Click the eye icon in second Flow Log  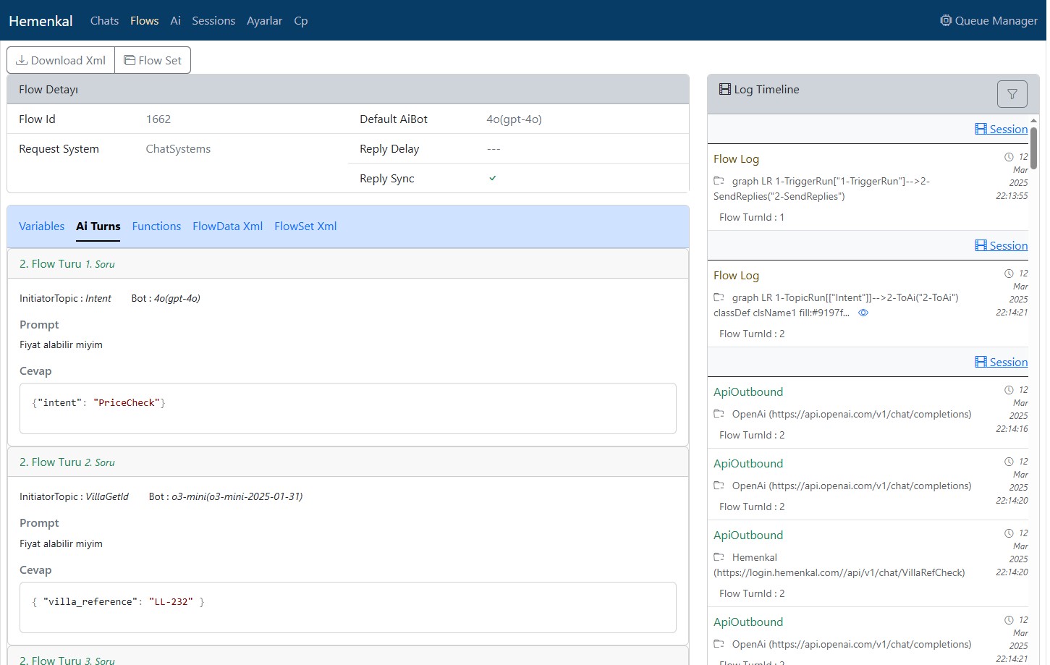[863, 313]
